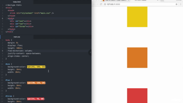Click the 'body {' selector in main.css
Screen dimensions: 183x103
click(x=9, y=40)
